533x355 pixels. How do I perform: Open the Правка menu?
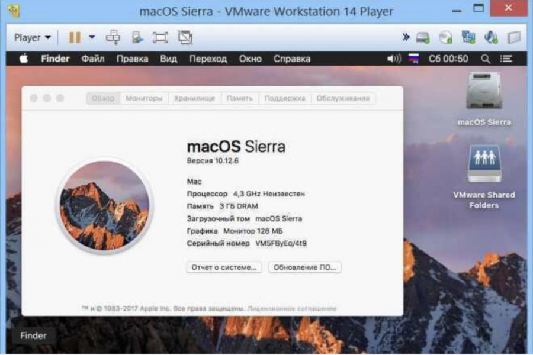[x=132, y=59]
